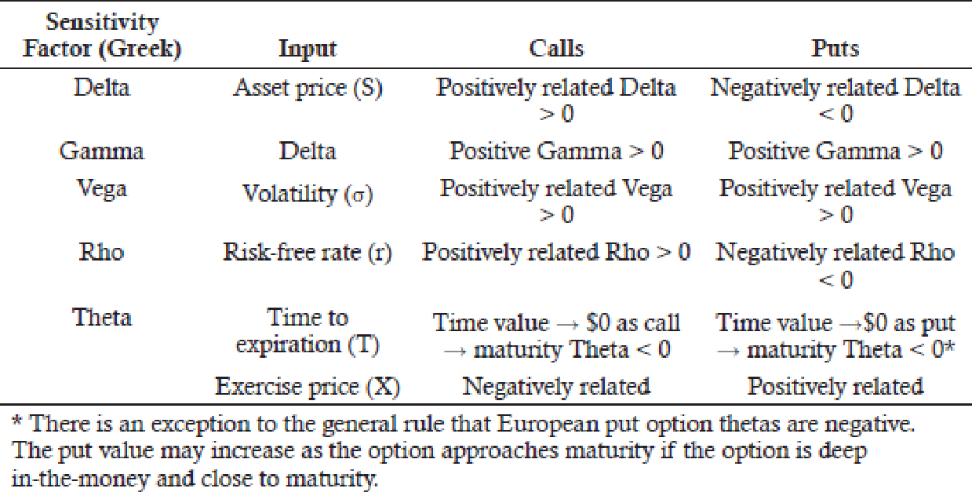Click the Puts column header
The height and width of the screenshot is (492, 972).
click(835, 49)
